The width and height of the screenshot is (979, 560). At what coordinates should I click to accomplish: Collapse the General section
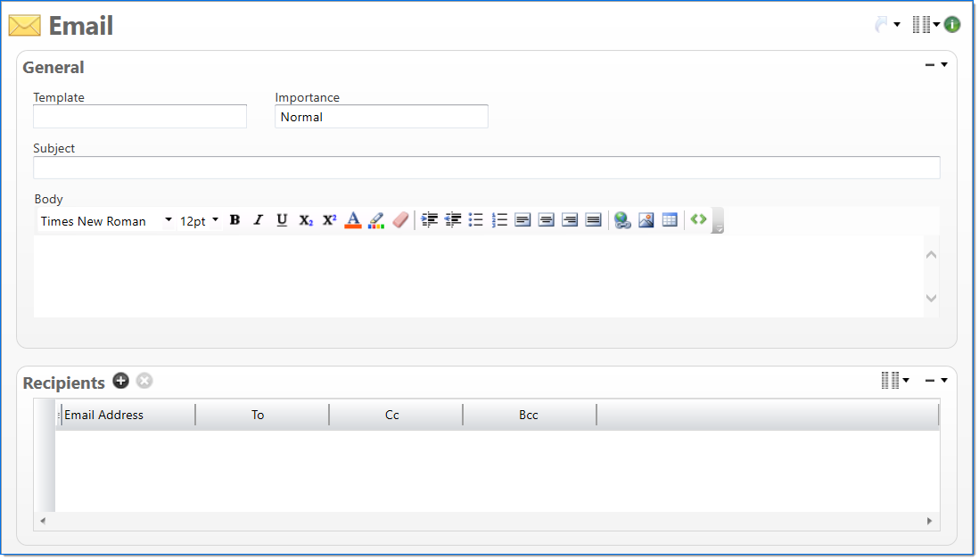tap(930, 65)
